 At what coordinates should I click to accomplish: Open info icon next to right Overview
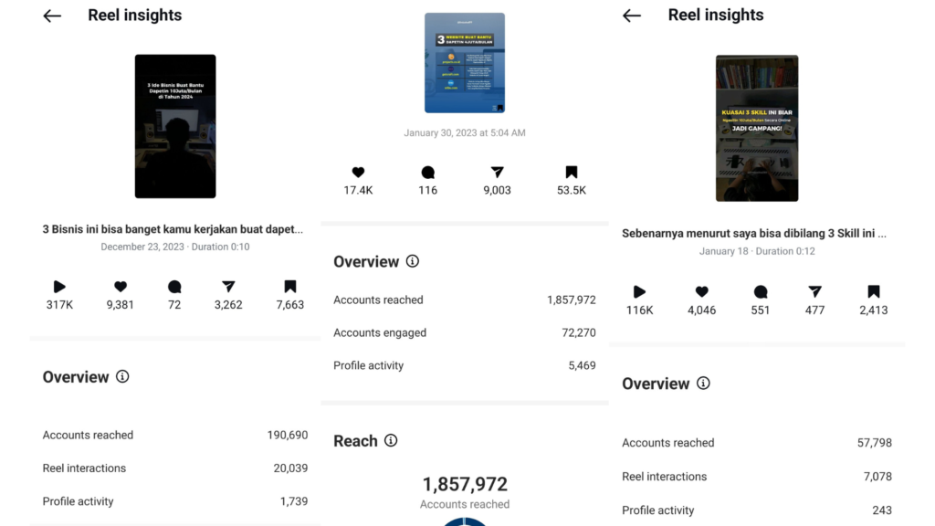(x=703, y=384)
